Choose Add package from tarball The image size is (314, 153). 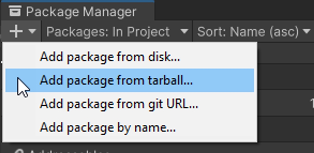click(116, 81)
